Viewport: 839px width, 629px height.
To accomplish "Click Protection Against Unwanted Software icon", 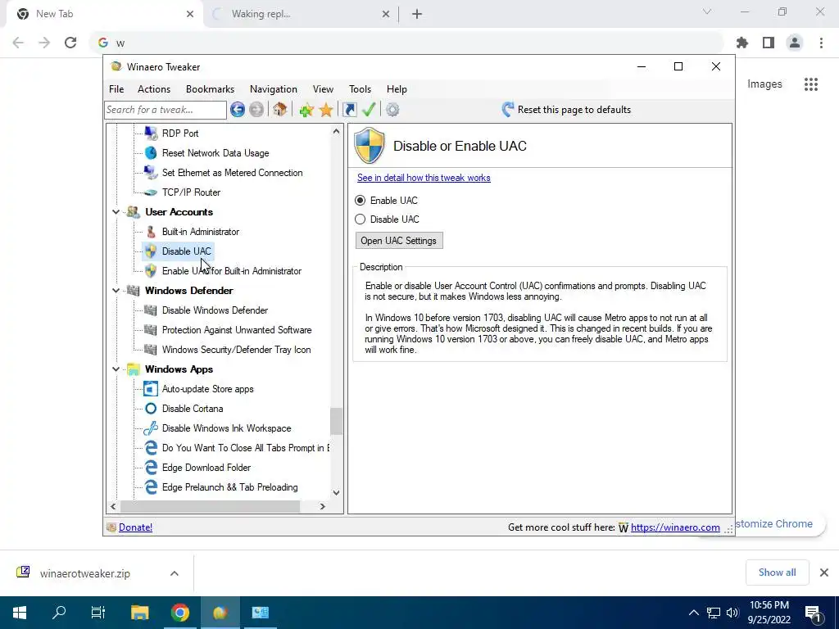I will click(x=151, y=330).
